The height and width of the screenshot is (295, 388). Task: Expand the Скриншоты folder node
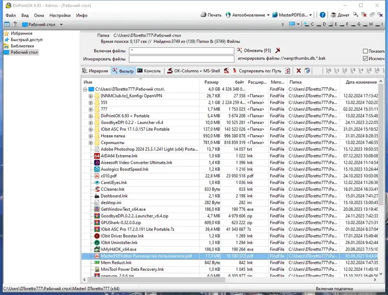91,142
